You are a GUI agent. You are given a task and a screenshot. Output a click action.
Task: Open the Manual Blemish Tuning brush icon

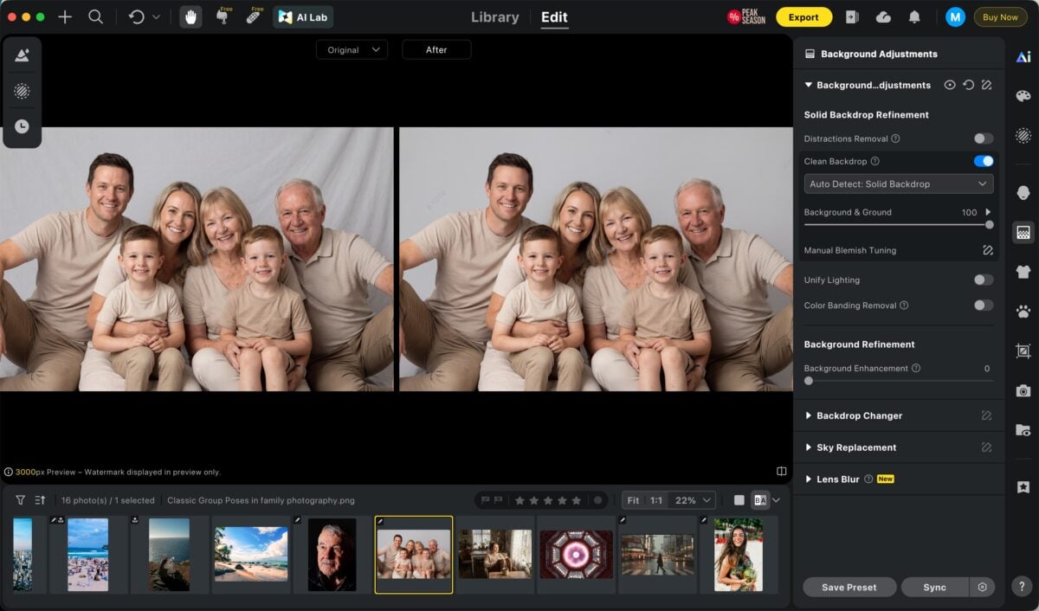click(x=987, y=250)
